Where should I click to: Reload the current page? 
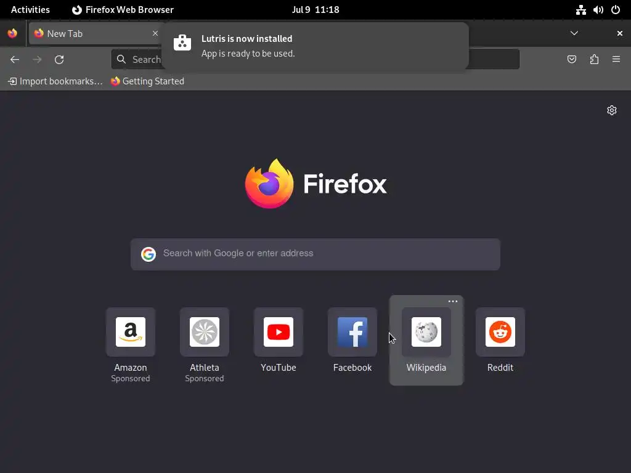pyautogui.click(x=59, y=60)
